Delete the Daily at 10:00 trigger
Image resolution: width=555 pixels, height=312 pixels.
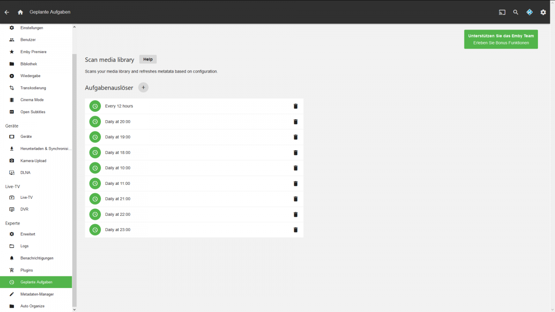click(296, 168)
